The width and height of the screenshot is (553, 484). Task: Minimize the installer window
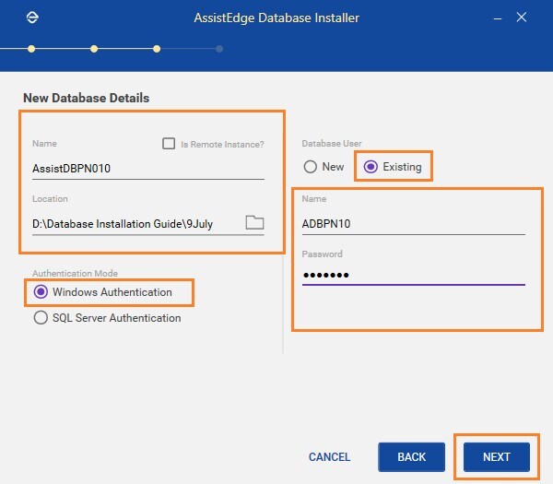tap(498, 18)
